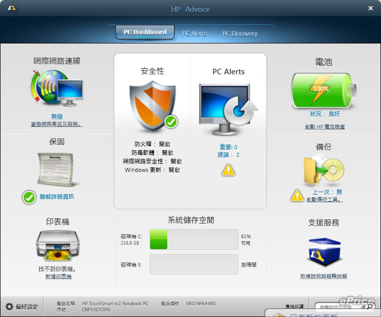Viewport: 381px width, 317px height.
Task: Open the support services blue box icon
Action: 324,252
